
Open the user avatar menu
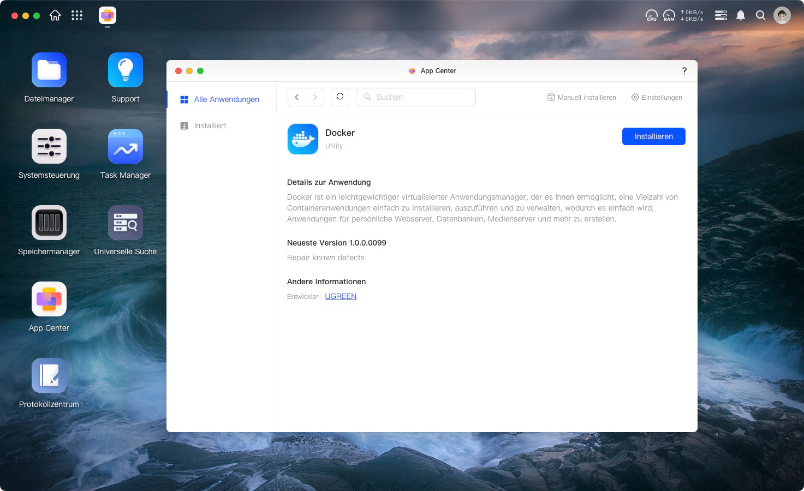(782, 15)
